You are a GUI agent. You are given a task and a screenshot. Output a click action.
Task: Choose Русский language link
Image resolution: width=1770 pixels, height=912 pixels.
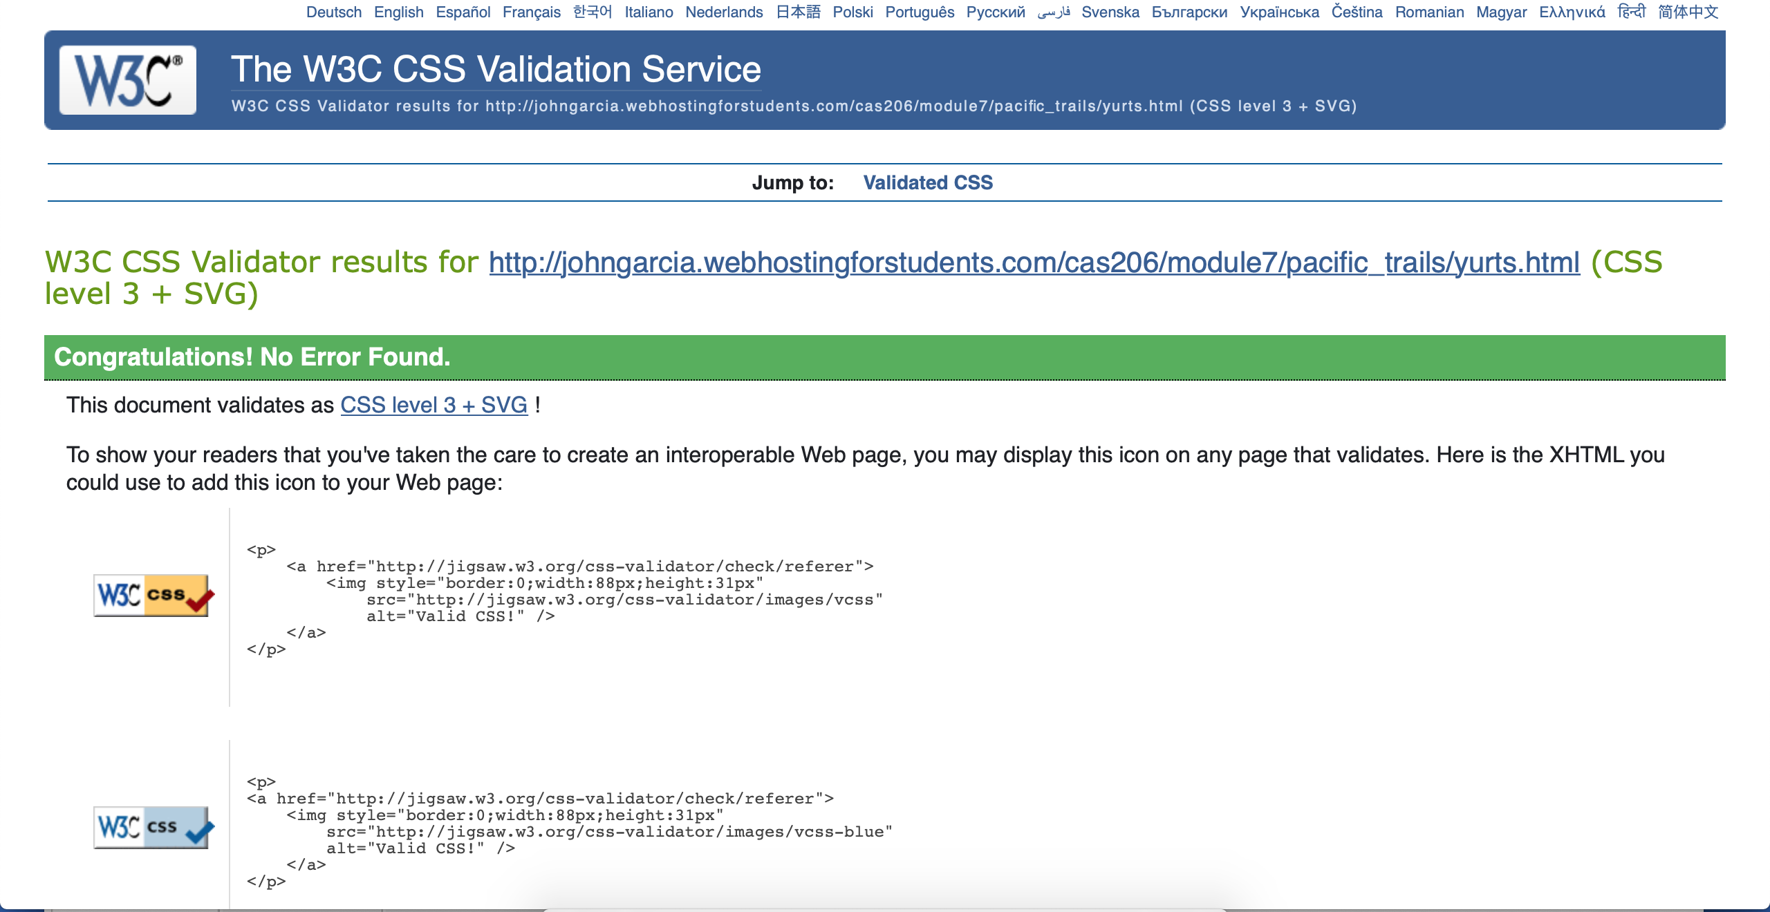996,12
